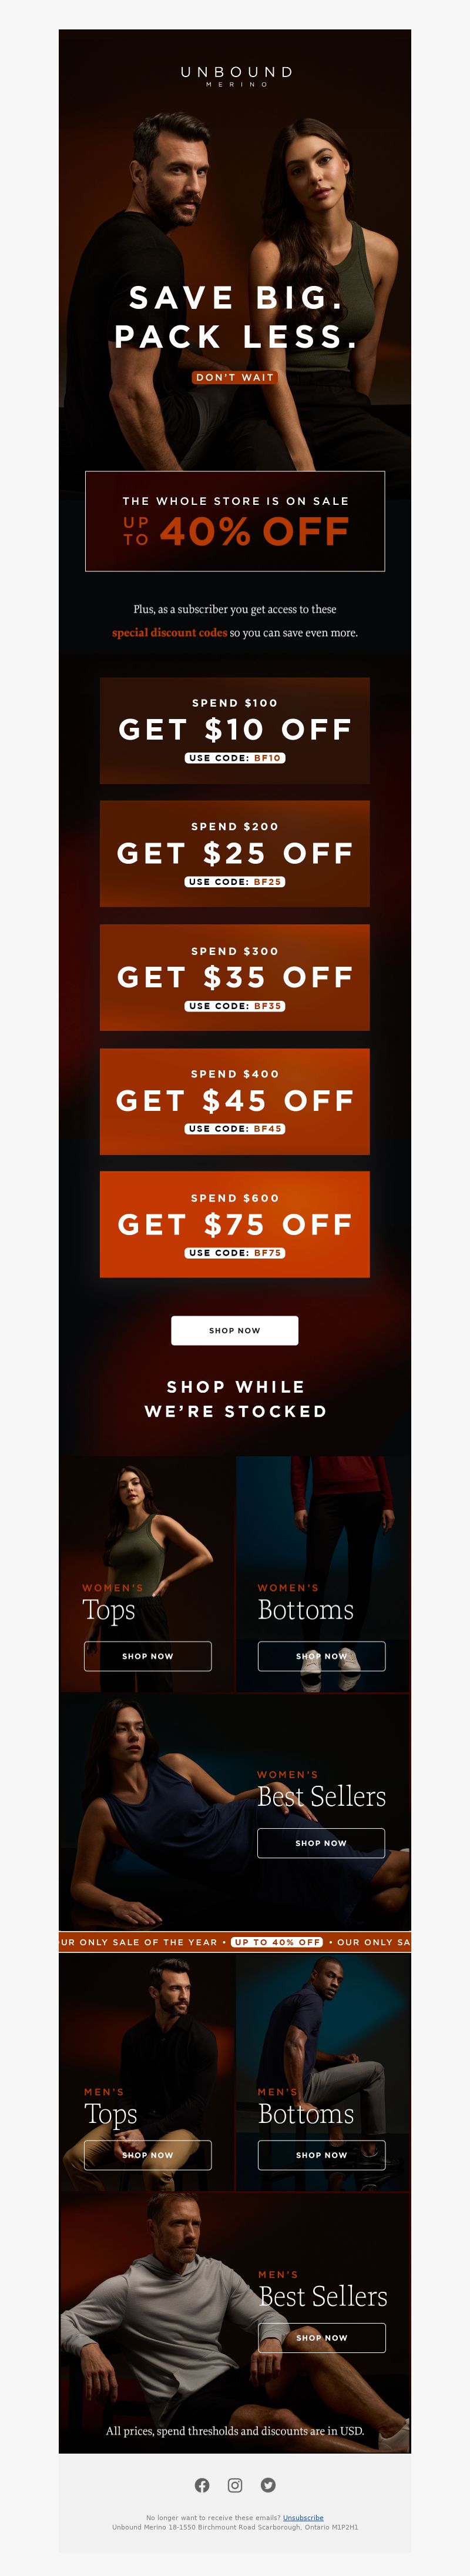Open the Twitter social icon
Viewport: 470px width, 2576px height.
268,2485
